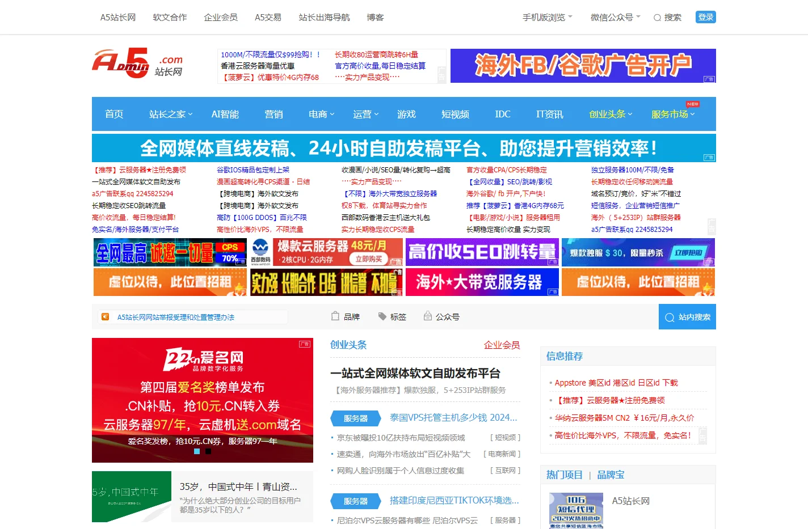This screenshot has width=808, height=529.
Task: Open the 35岁中国式中年 article thumbnail
Action: (x=132, y=497)
